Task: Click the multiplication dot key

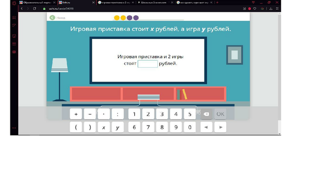Action: [104, 114]
